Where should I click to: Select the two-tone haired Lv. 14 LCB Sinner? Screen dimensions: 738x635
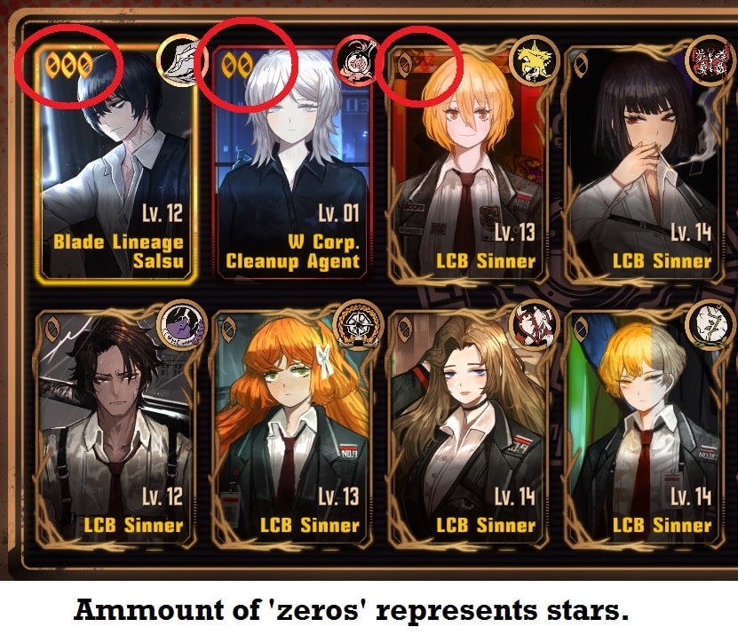click(x=643, y=428)
